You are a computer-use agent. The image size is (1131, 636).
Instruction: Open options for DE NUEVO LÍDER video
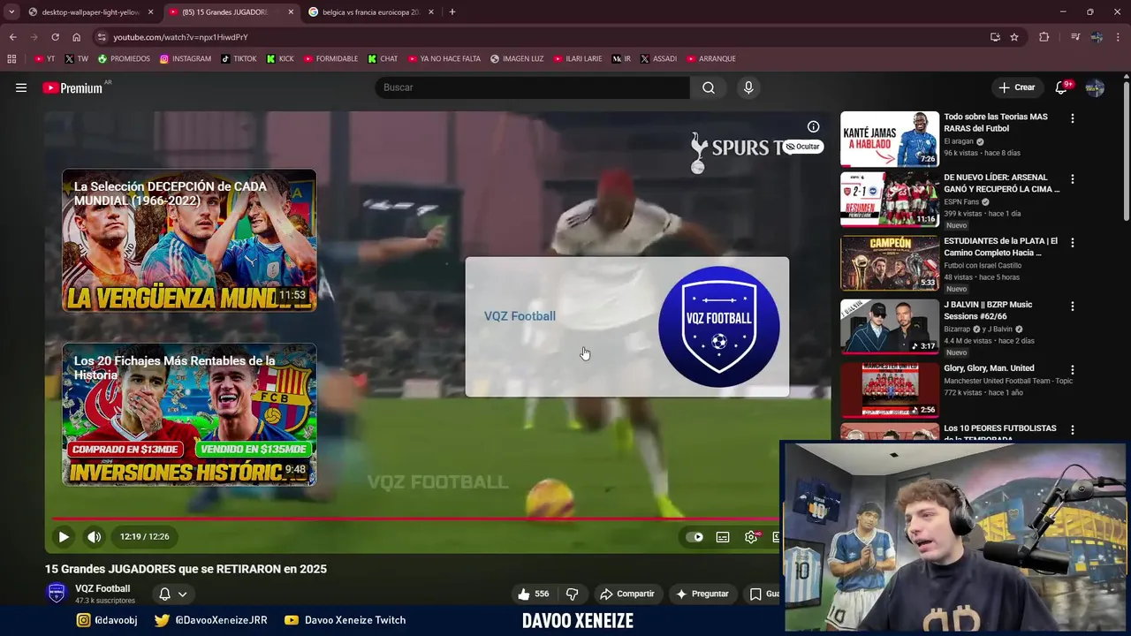(1073, 178)
